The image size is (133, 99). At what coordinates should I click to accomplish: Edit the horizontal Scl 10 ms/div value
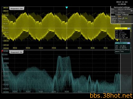tap(122, 13)
